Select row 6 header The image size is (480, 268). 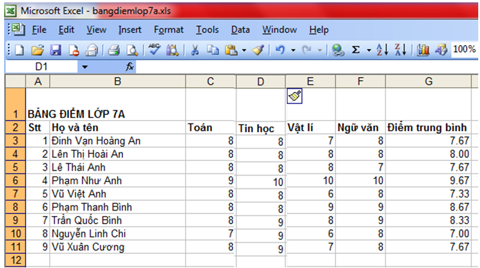(15, 180)
